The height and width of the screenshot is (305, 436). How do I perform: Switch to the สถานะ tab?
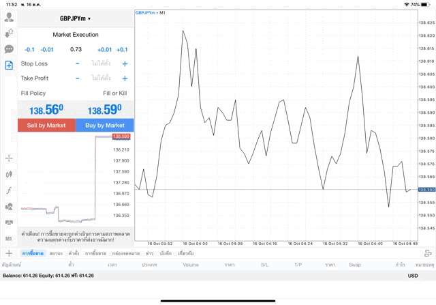57,253
